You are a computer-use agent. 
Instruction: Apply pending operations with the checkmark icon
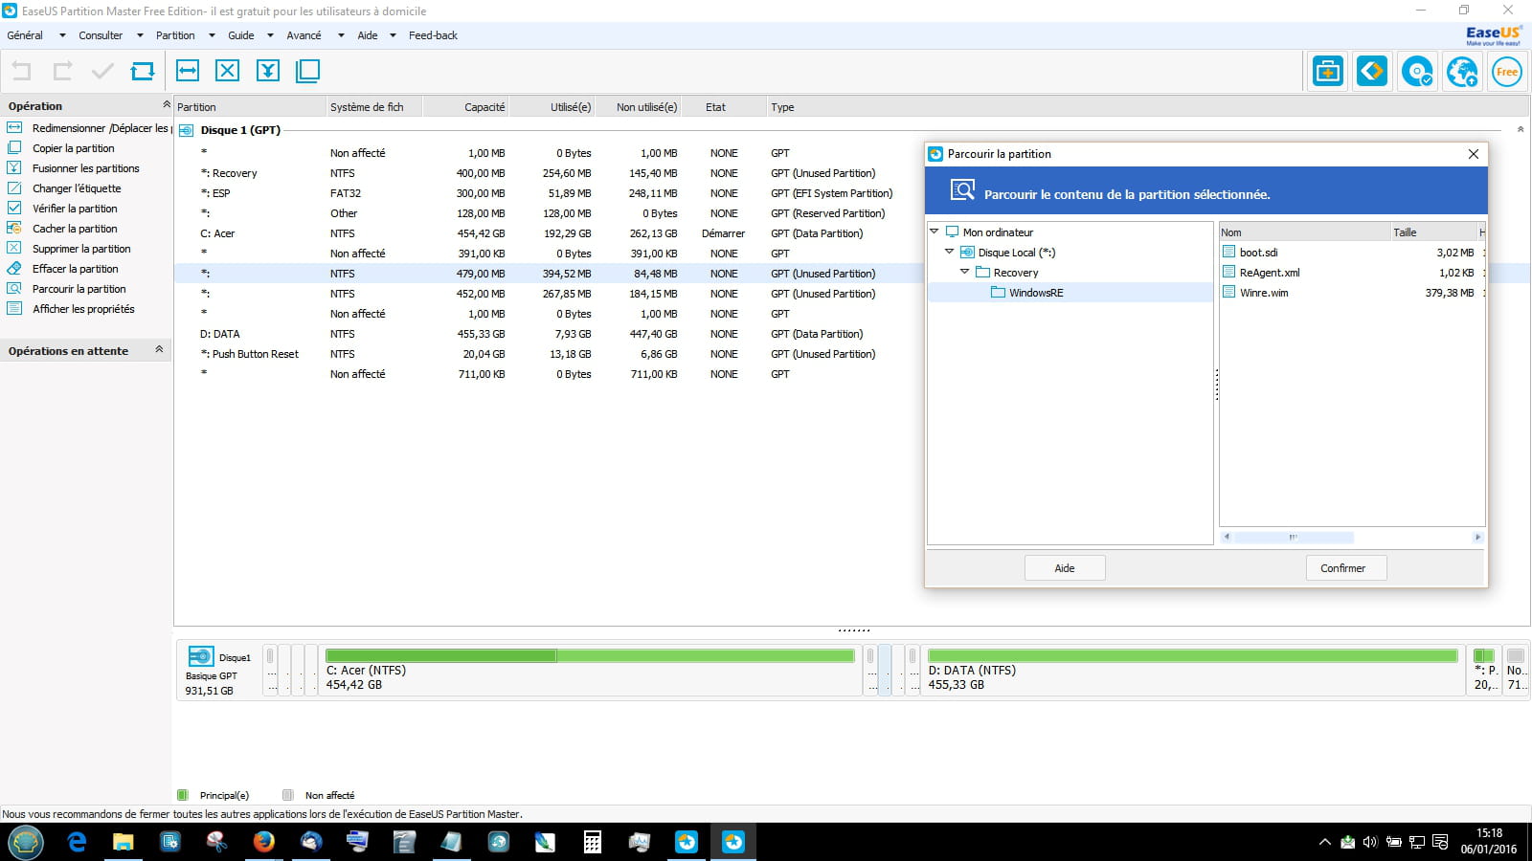tap(102, 71)
